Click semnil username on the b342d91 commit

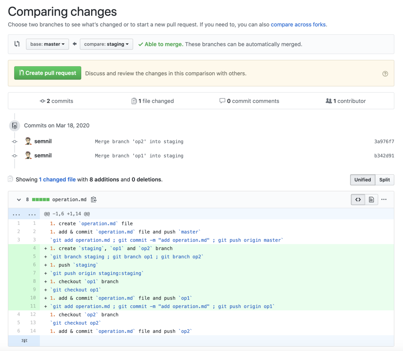pos(43,156)
